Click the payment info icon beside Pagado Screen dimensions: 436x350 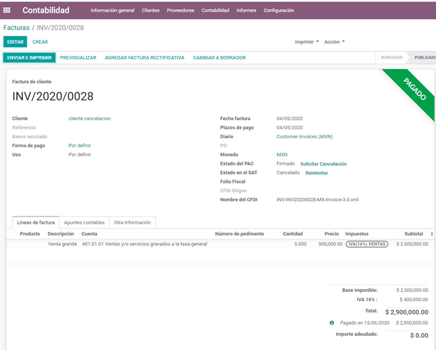[x=332, y=323]
